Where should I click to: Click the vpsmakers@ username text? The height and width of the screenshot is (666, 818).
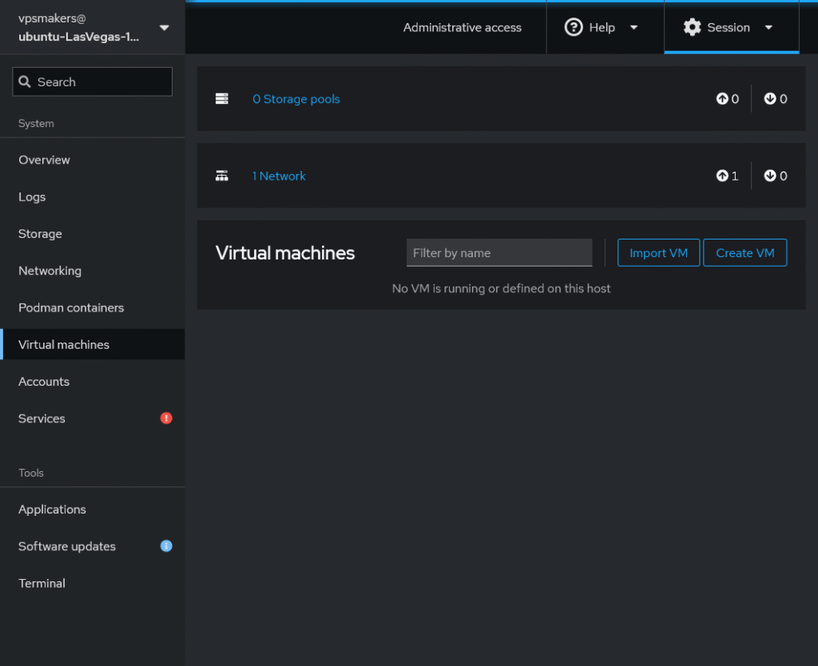pyautogui.click(x=52, y=18)
